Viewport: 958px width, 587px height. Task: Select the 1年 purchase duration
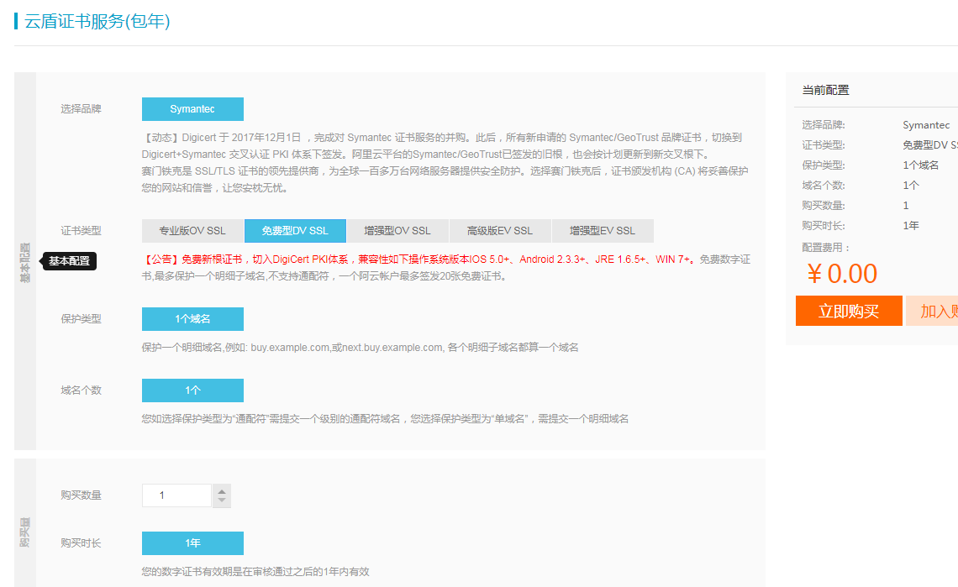click(x=192, y=543)
